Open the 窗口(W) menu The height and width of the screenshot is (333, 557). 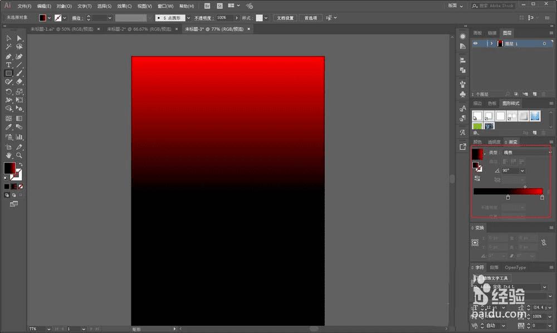click(165, 6)
